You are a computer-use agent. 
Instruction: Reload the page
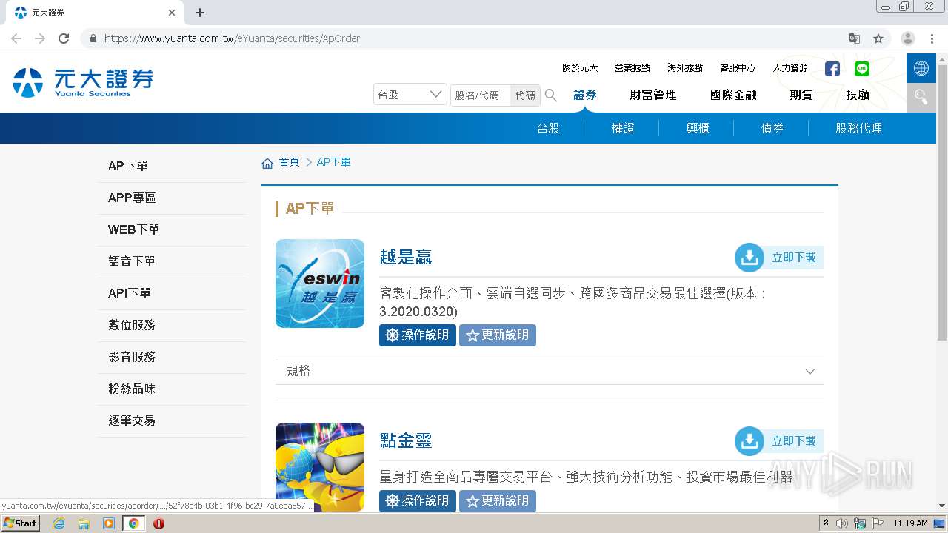(x=64, y=38)
